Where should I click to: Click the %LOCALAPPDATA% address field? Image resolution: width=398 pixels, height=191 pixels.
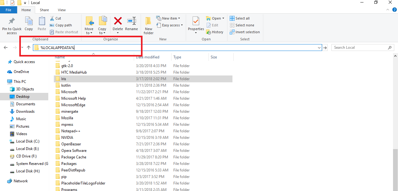point(177,48)
